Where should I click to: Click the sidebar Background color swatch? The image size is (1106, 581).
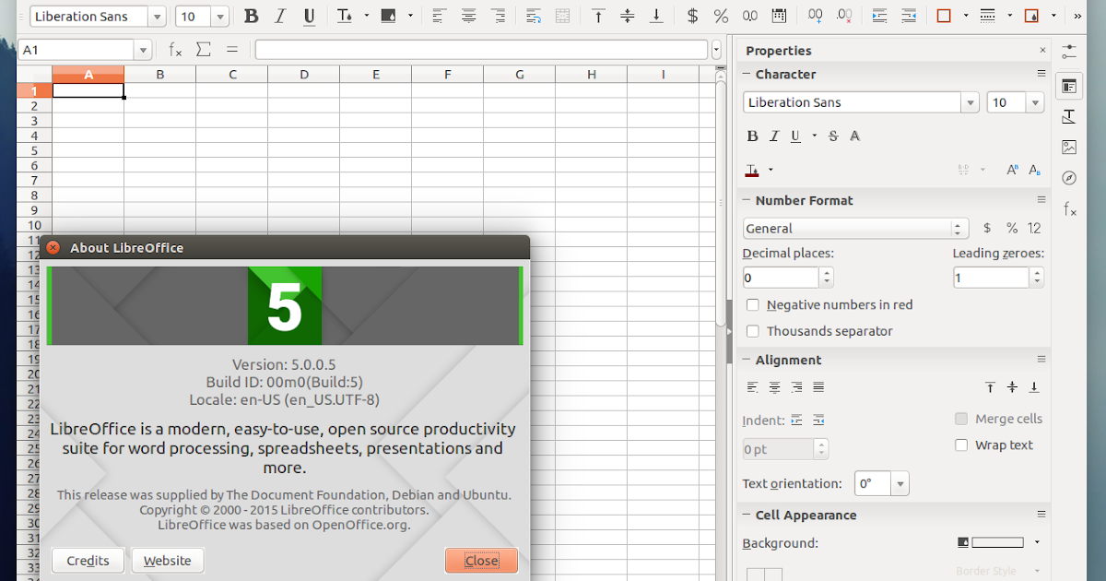tap(997, 542)
